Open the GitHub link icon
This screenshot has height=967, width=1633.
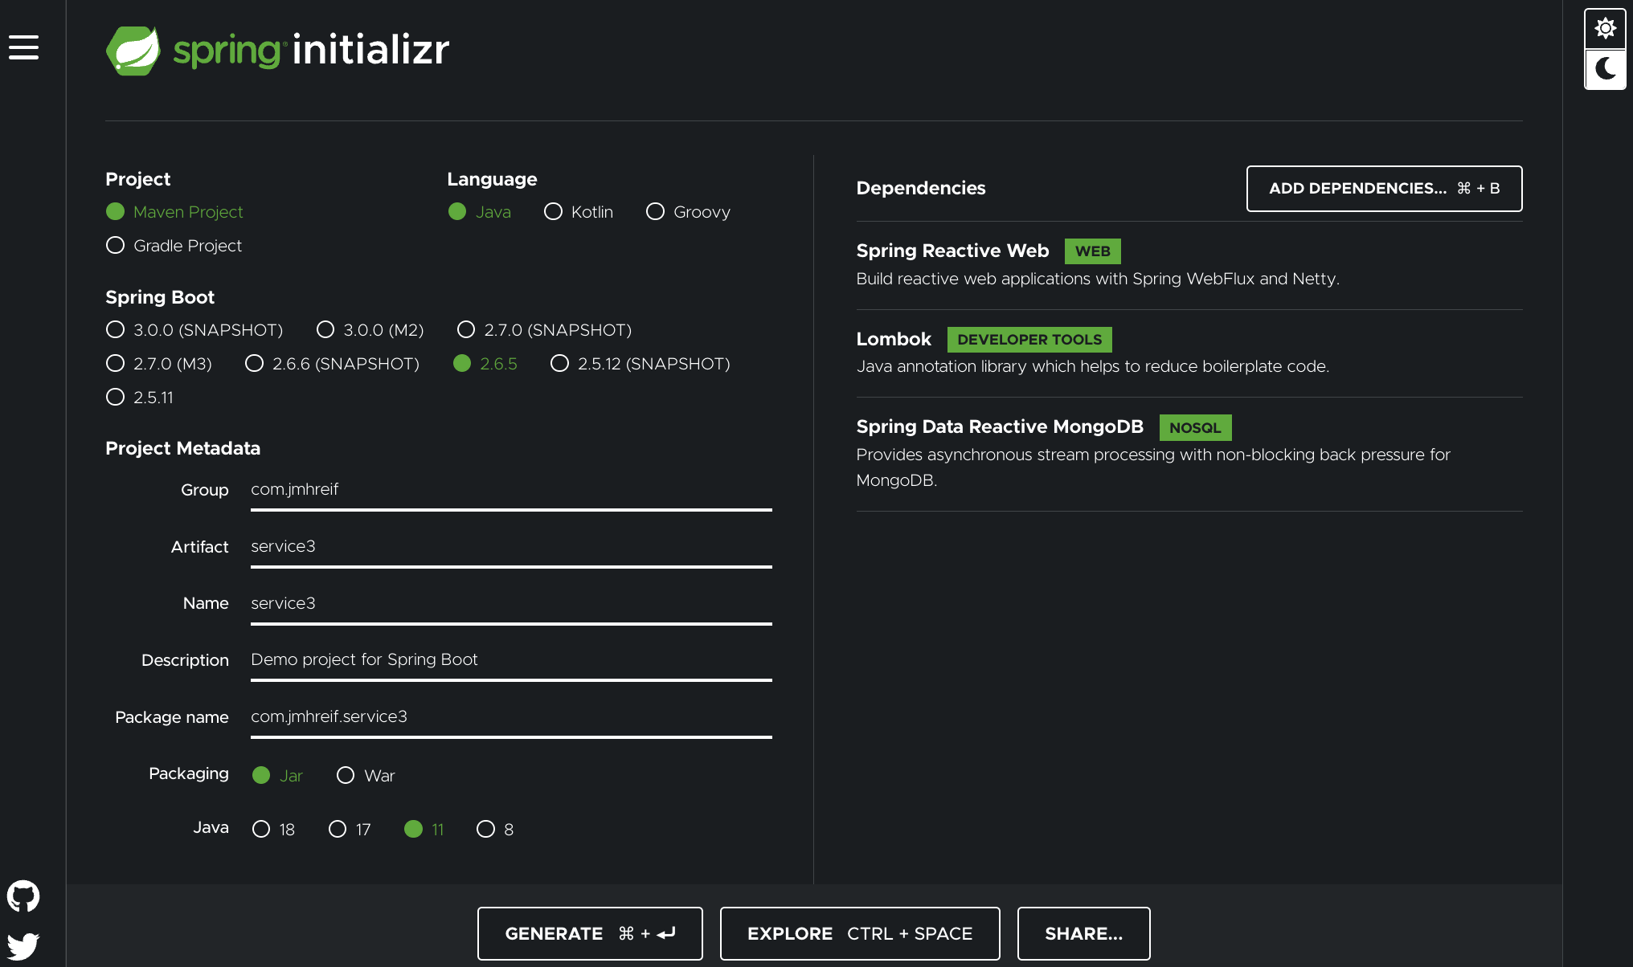coord(23,896)
